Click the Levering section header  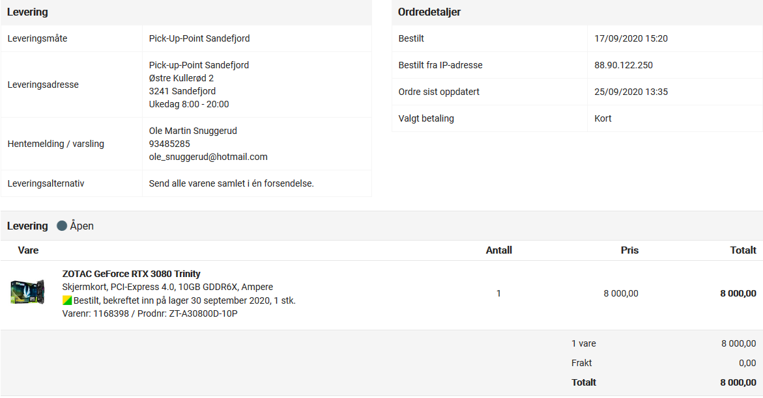click(x=27, y=12)
